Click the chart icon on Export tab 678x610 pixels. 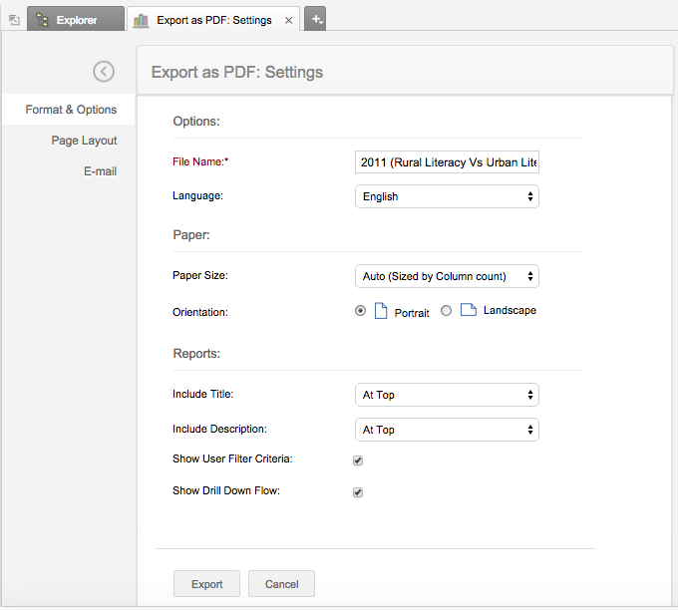[141, 20]
